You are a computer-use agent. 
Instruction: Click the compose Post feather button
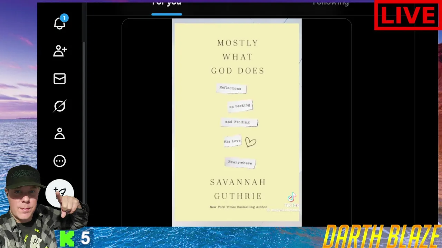point(59,193)
